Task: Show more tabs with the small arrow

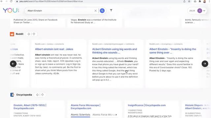Action: 116,115
